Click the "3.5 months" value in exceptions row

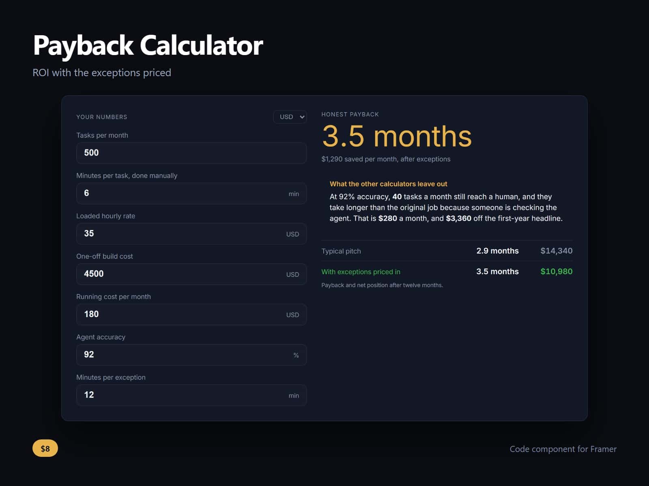pyautogui.click(x=497, y=271)
